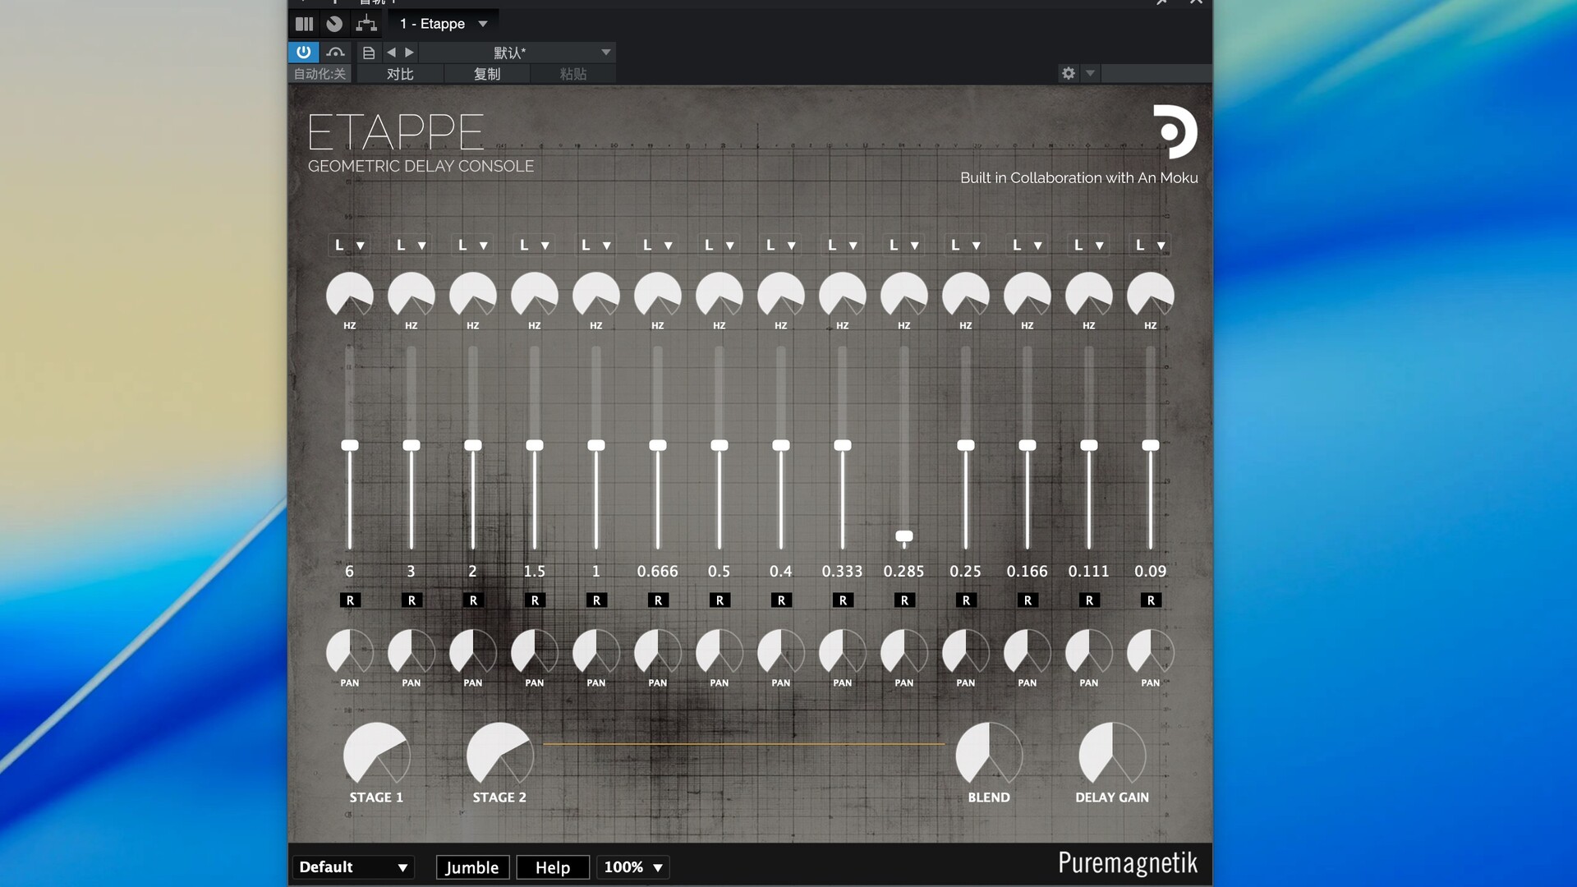Click the lowered fader handle of the 0.285 channel
Screen dimensions: 1577x887
click(904, 536)
